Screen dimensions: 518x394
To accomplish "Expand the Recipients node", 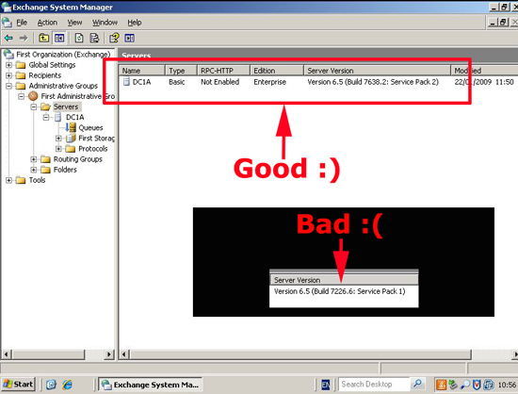I will (8, 75).
